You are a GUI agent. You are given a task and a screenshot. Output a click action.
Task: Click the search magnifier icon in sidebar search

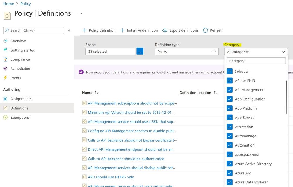click(x=7, y=30)
